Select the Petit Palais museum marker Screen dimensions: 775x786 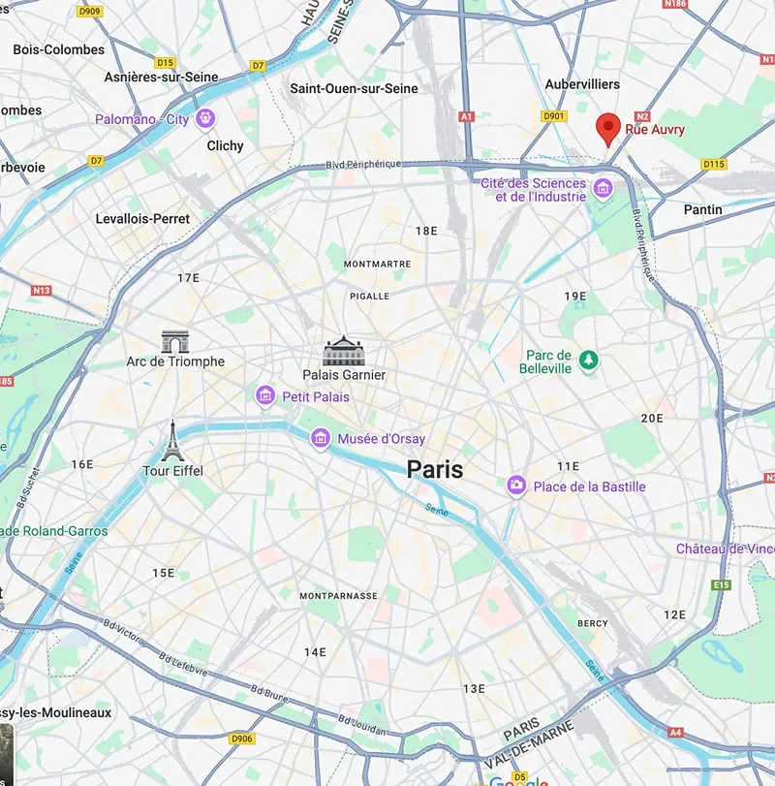265,396
